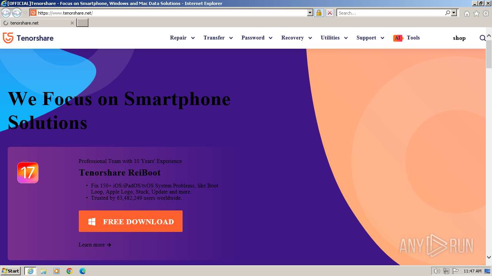Click the URL address field
Screen dimensions: 492x276
point(172,13)
